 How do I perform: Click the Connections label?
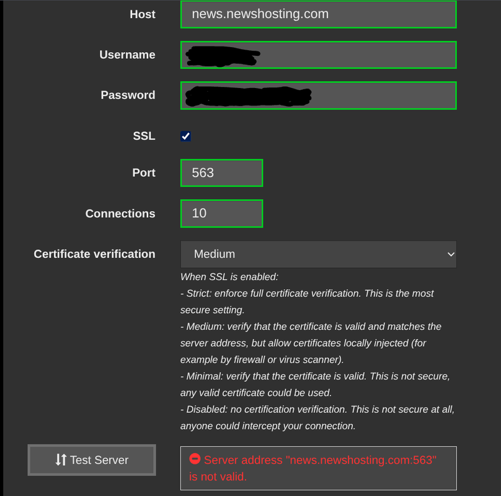120,213
